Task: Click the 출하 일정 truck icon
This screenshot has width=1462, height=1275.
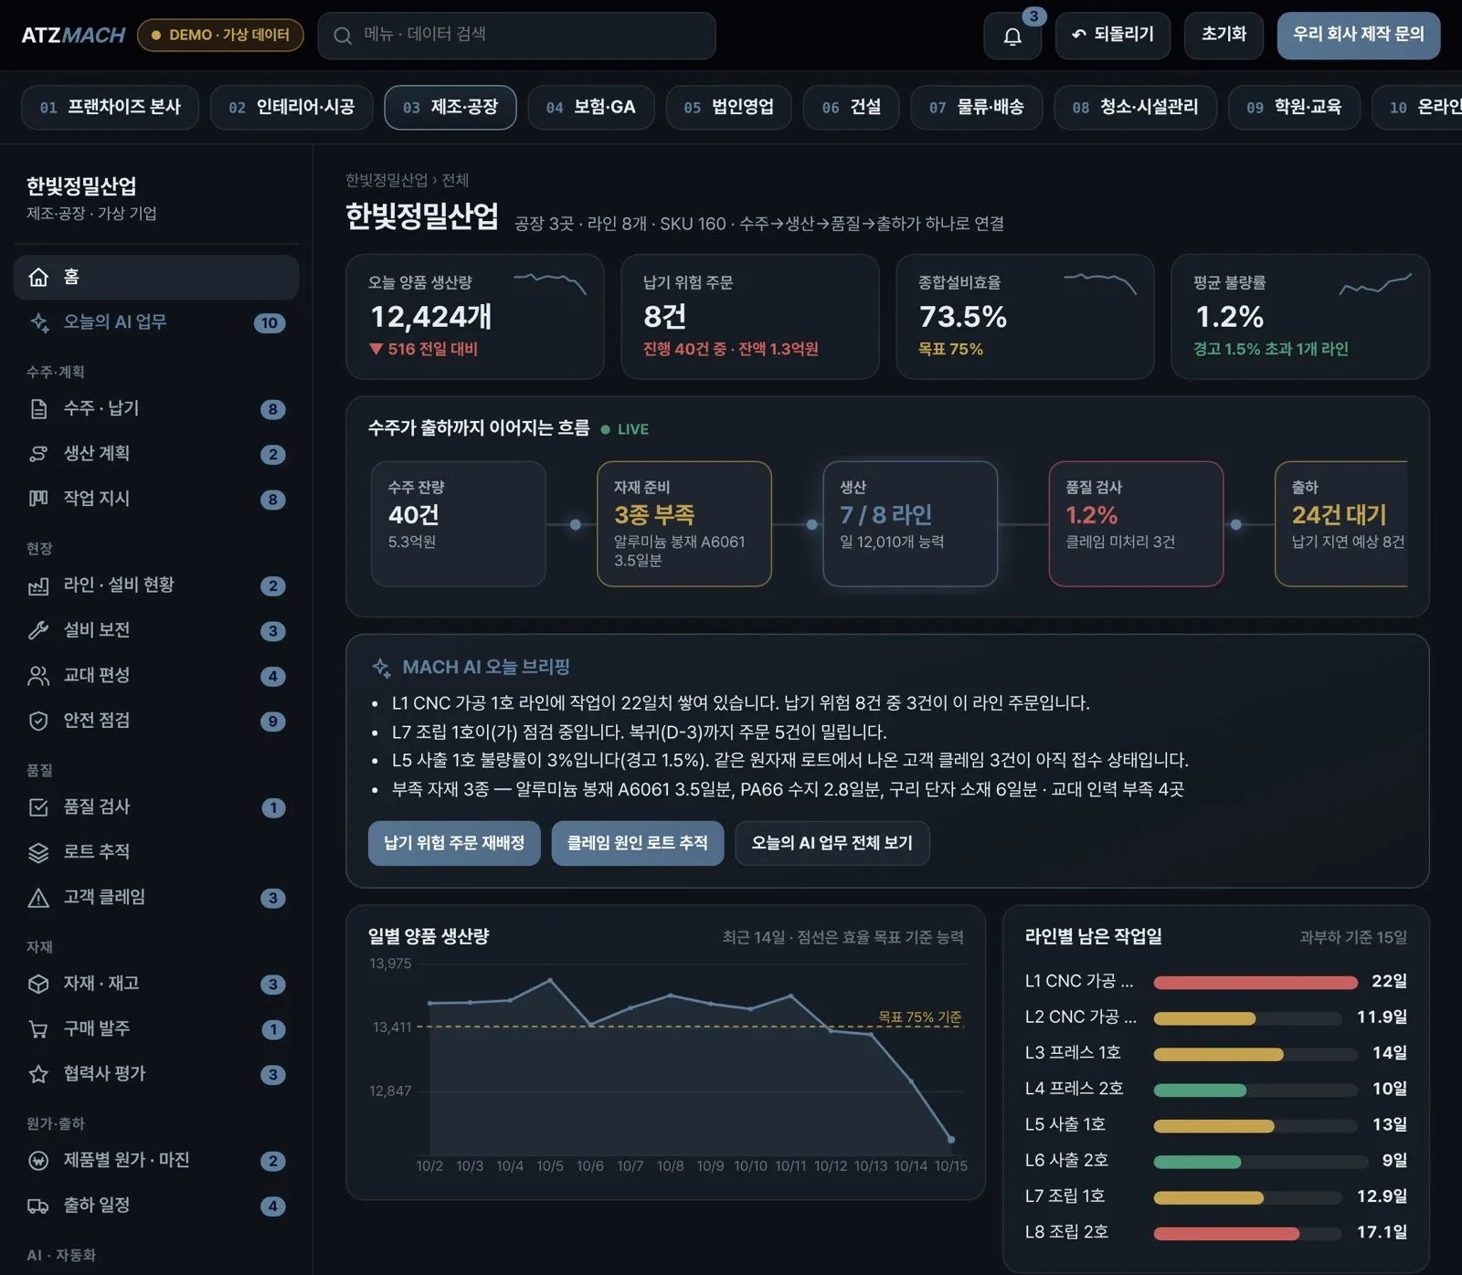Action: [38, 1206]
